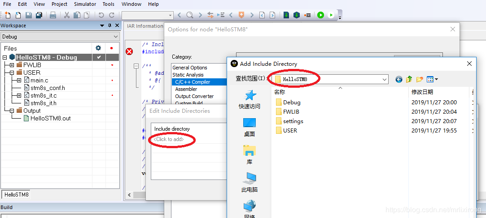This screenshot has height=218, width=486.
Task: Click Debug without Downloading icon
Action: coord(331,15)
